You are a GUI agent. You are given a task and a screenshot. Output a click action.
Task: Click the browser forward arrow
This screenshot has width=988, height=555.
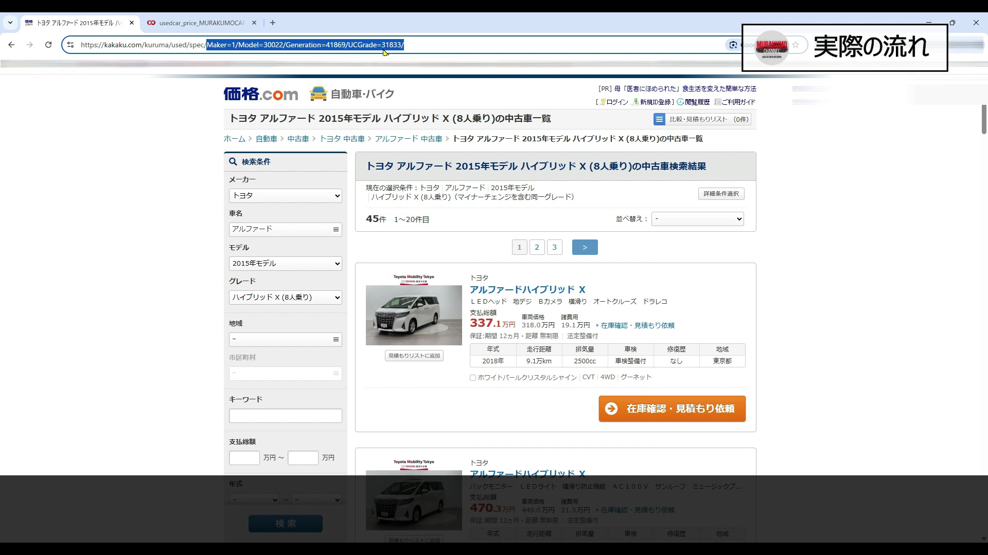[30, 45]
